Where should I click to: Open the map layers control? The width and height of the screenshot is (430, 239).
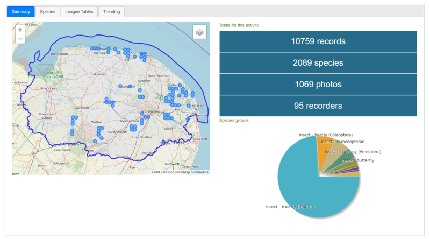click(x=199, y=32)
